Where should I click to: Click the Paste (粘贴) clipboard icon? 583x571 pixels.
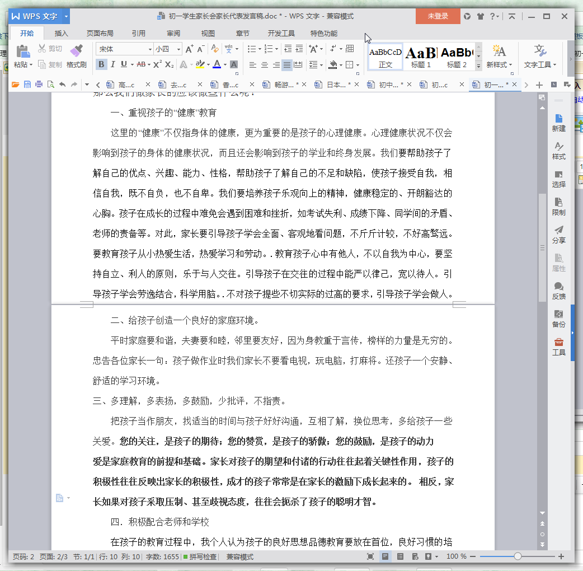23,52
